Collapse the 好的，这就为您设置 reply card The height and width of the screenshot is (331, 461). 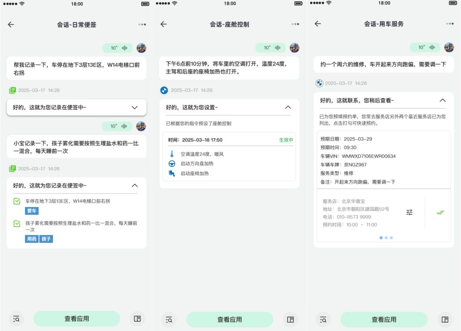coord(288,108)
